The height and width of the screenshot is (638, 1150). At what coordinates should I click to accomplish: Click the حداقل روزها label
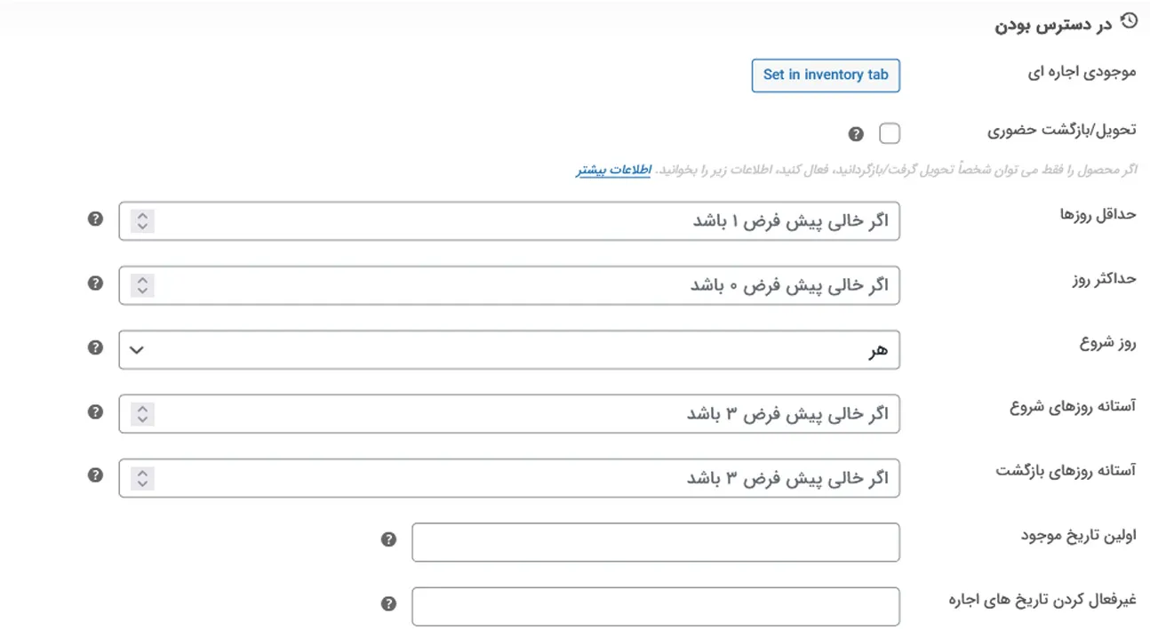1098,214
